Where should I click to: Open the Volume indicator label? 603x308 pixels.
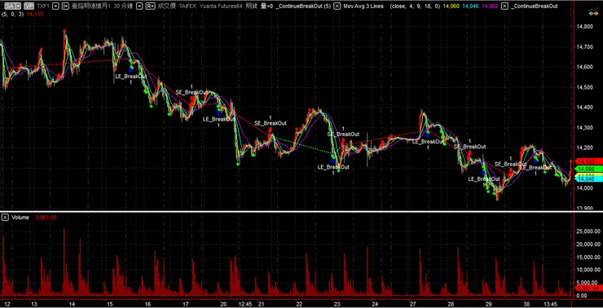(20, 218)
